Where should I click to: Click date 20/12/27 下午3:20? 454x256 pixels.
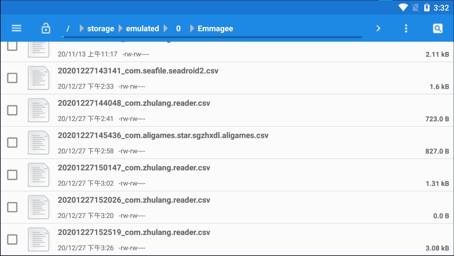pyautogui.click(x=86, y=216)
